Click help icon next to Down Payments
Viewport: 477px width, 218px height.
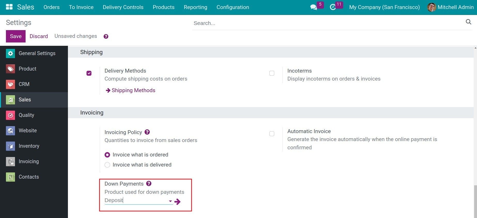149,184
